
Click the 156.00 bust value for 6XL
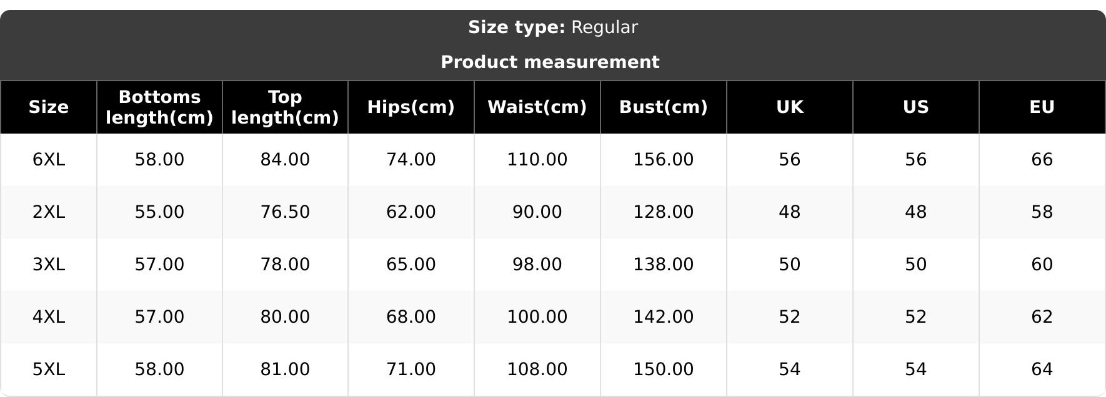663,160
